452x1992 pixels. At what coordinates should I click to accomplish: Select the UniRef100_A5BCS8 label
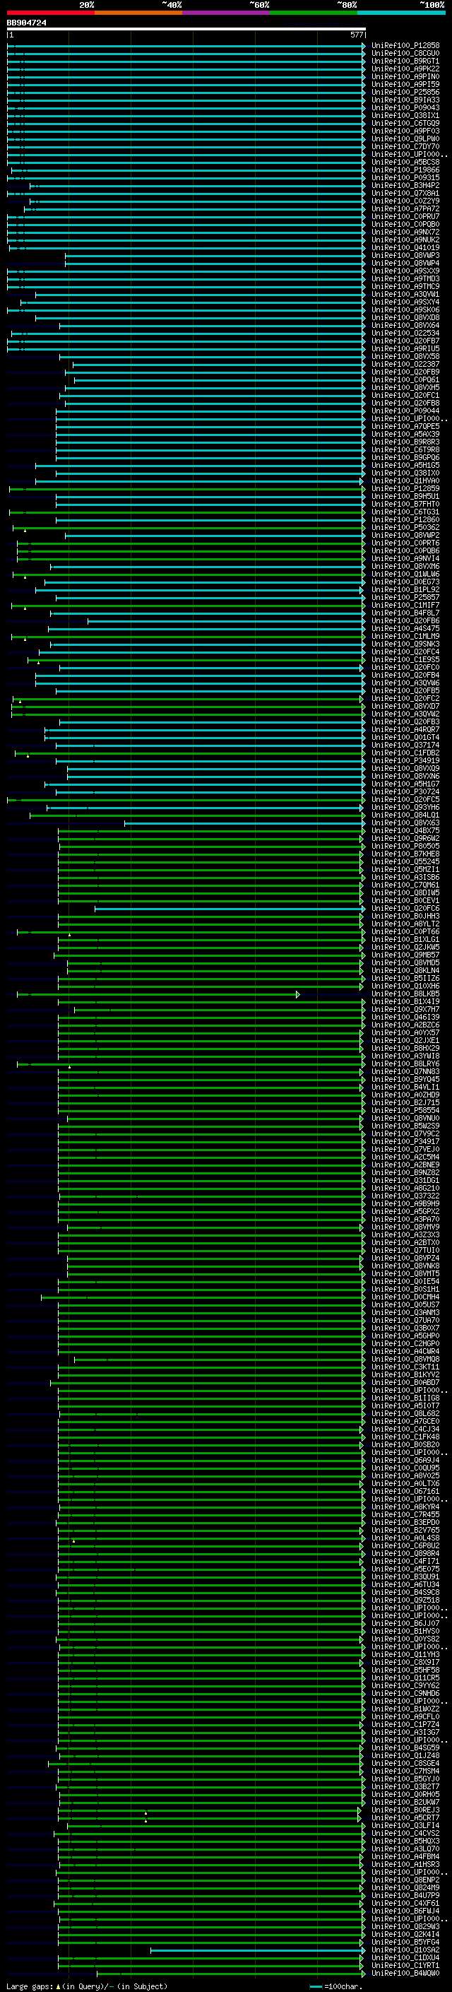[405, 163]
